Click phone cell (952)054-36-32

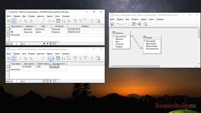point(85,32)
